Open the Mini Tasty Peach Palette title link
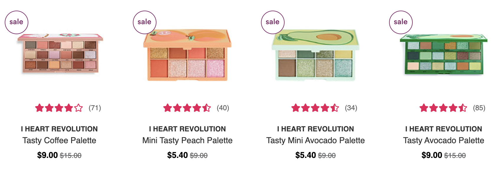This screenshot has width=493, height=175. click(x=187, y=141)
